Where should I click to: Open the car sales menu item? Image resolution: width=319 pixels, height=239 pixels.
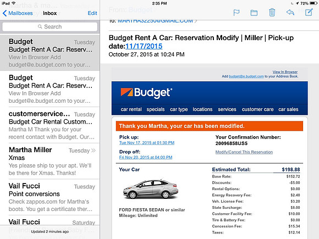pos(288,109)
